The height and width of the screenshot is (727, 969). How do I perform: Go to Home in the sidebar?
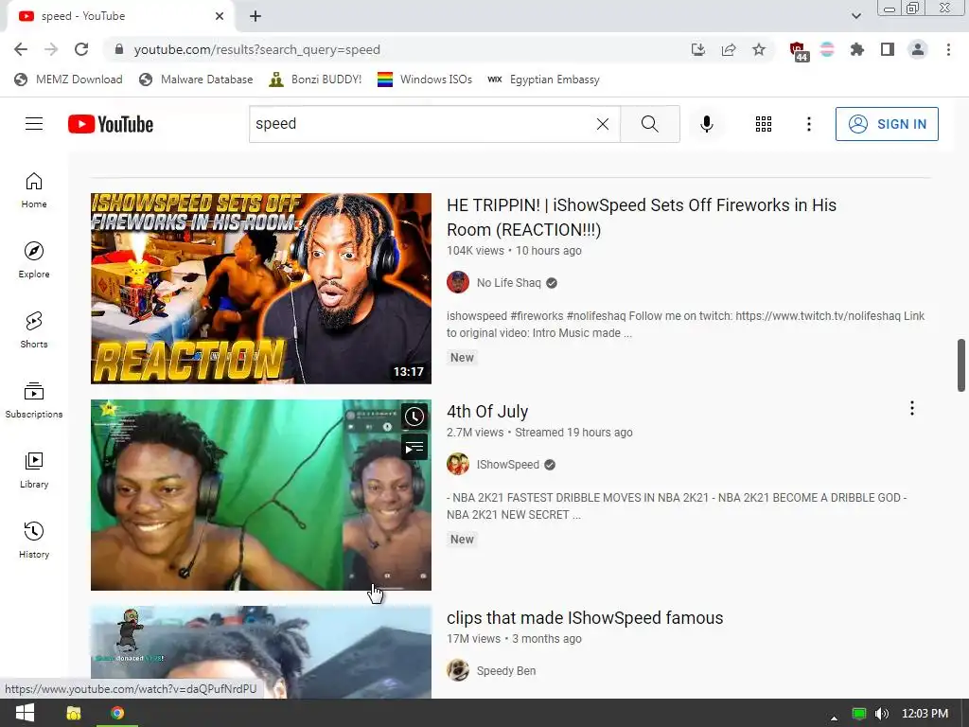click(x=34, y=189)
